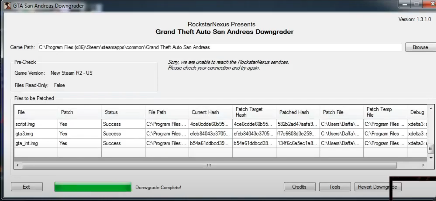Select the gta3.img file cell
Screen dimensions: 436x201
(x=36, y=134)
